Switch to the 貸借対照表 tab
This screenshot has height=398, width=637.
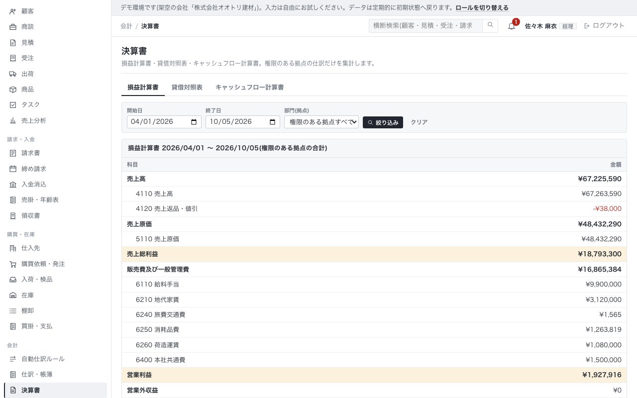click(x=187, y=88)
